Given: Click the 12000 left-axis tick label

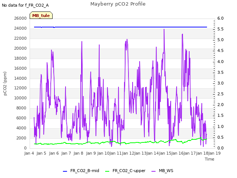Looking at the screenshot, I should (x=20, y=88).
